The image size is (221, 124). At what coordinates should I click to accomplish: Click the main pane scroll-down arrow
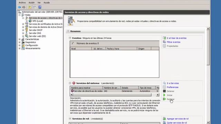click(x=208, y=123)
